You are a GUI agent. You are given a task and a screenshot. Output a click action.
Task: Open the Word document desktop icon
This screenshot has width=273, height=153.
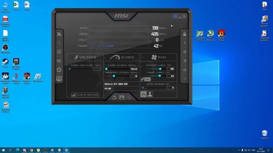point(27,6)
